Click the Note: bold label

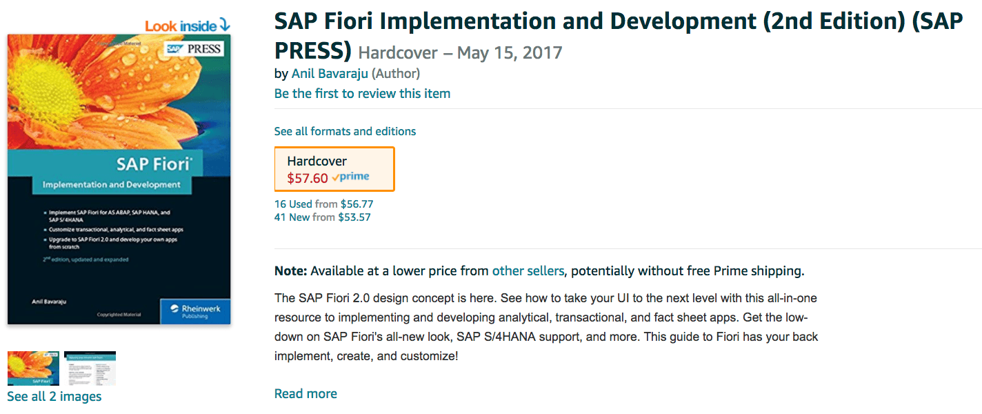291,270
